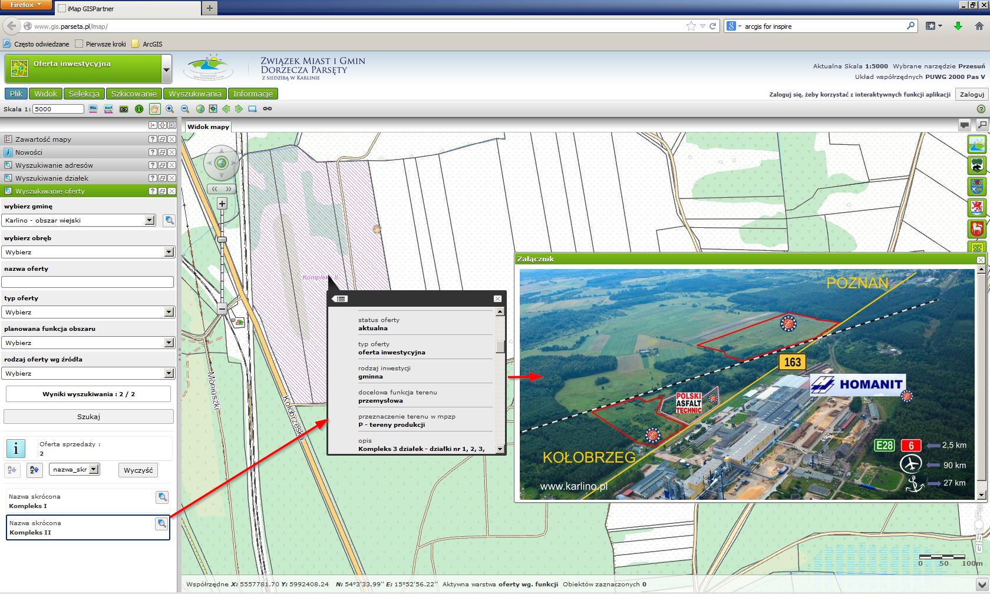Viewport: 990px width, 594px height.
Task: Open the Plik menu
Action: tap(16, 94)
